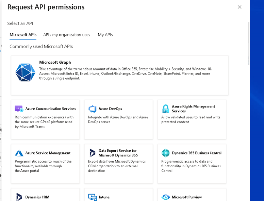Click the Azure DevOps logo icon
This screenshot has height=201, width=264.
(93, 109)
